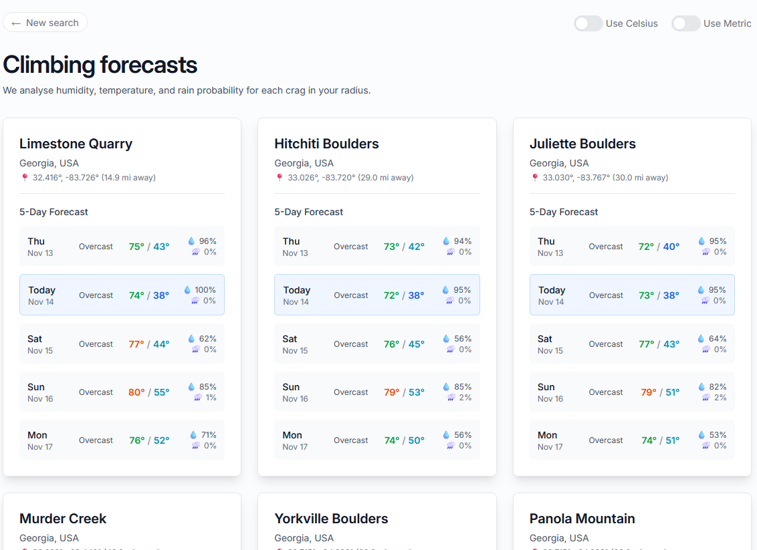Viewport: 757px width, 550px height.
Task: Select Thursday's forecast row at Limestone Quarry
Action: tap(122, 246)
